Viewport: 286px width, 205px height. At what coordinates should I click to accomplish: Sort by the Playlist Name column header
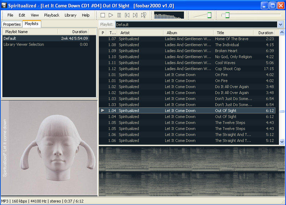tap(30, 32)
